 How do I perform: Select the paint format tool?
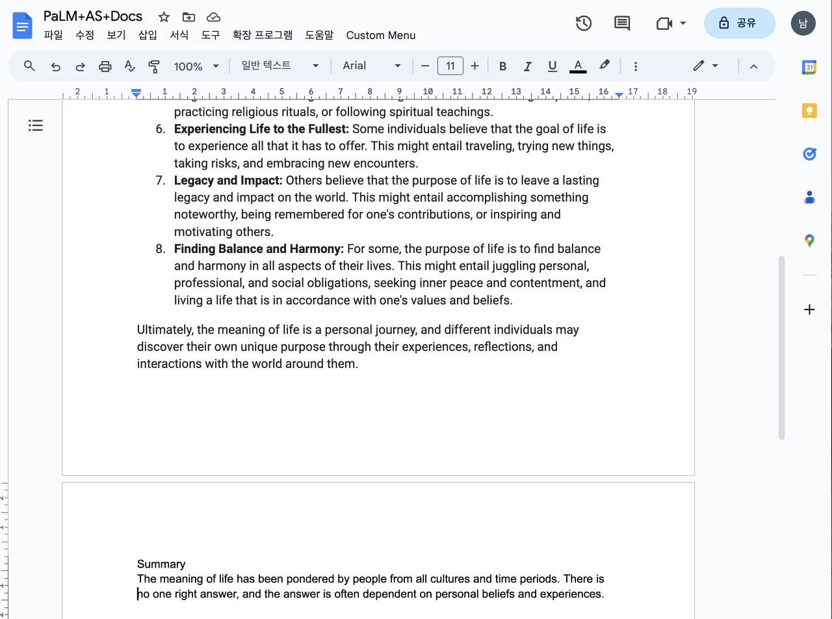pyautogui.click(x=154, y=66)
